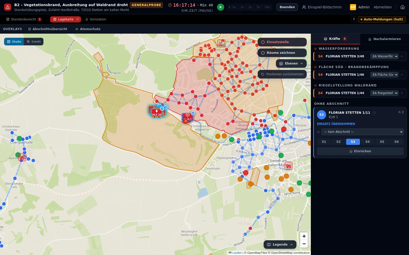Click fire station icon at Stetten am kalten Markt
This screenshot has width=409, height=255.
[289, 166]
